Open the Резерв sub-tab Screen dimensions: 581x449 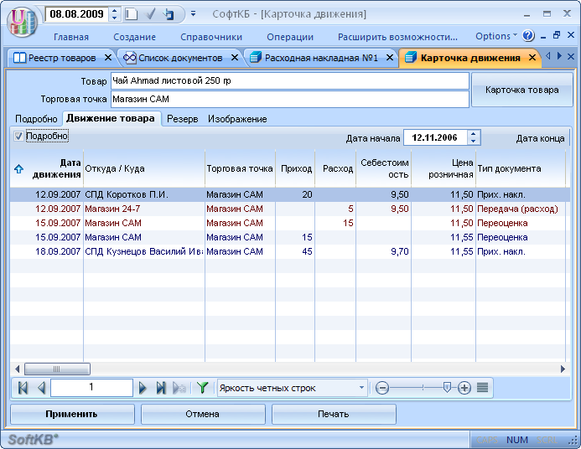pos(182,119)
